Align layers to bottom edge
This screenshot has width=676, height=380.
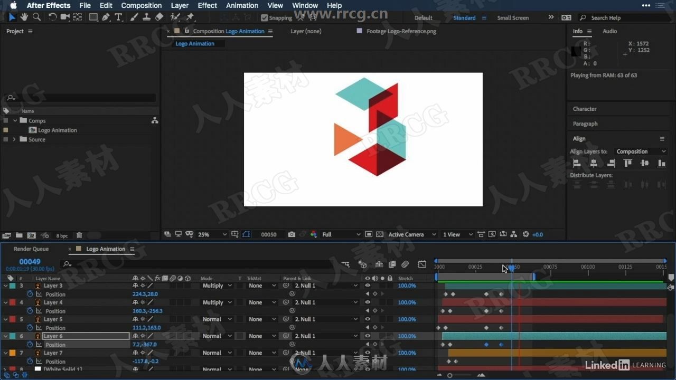pos(661,164)
